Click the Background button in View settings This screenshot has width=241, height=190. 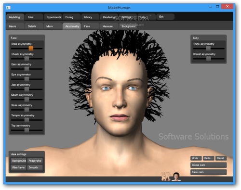[18, 161]
